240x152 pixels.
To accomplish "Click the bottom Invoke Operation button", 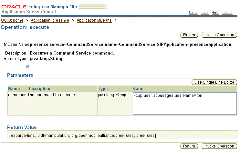I will [x=219, y=146].
